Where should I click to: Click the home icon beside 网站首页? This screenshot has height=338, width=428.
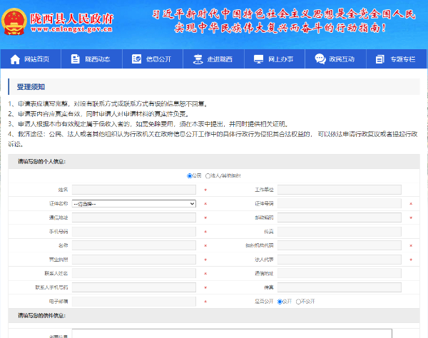point(14,59)
